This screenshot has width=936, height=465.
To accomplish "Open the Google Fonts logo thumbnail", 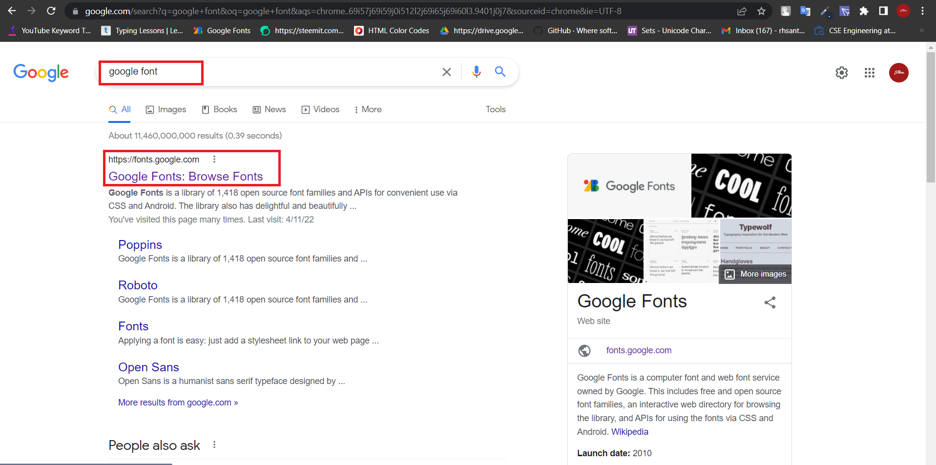I will pyautogui.click(x=629, y=186).
